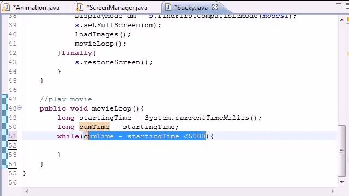349x196 pixels.
Task: Click the horizontal scrollbar right arrow
Action: click(333, 191)
